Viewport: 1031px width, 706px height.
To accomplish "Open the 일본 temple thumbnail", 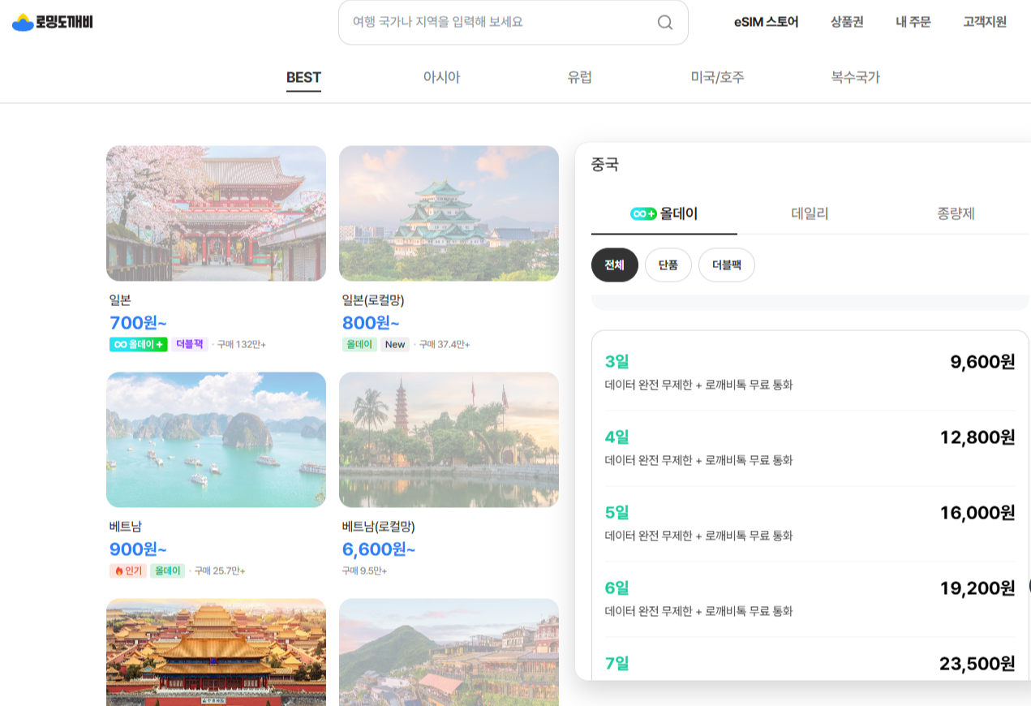I will tap(216, 213).
